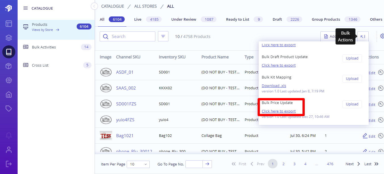Click the Bulk Actions icon button
This screenshot has height=174, width=384.
point(363,37)
